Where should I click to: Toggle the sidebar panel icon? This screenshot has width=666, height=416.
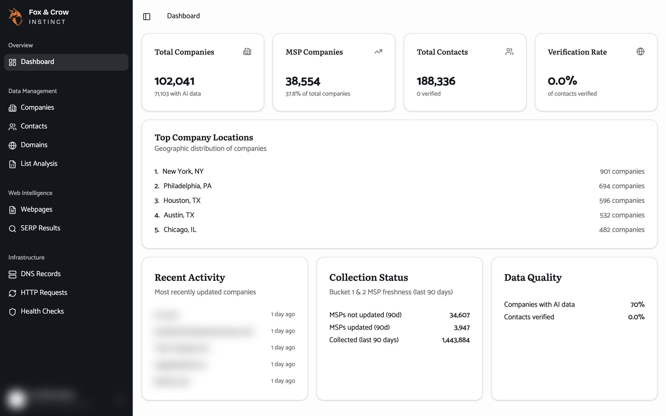coord(147,16)
